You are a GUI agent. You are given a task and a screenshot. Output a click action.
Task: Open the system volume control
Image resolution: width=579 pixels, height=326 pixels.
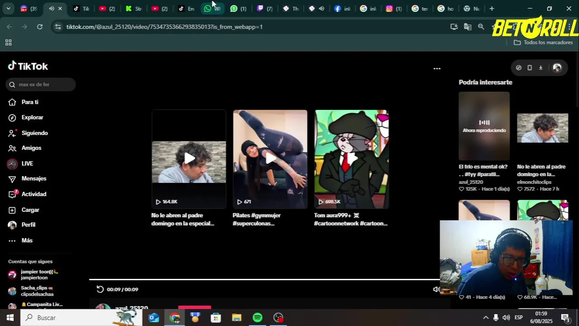click(506, 318)
